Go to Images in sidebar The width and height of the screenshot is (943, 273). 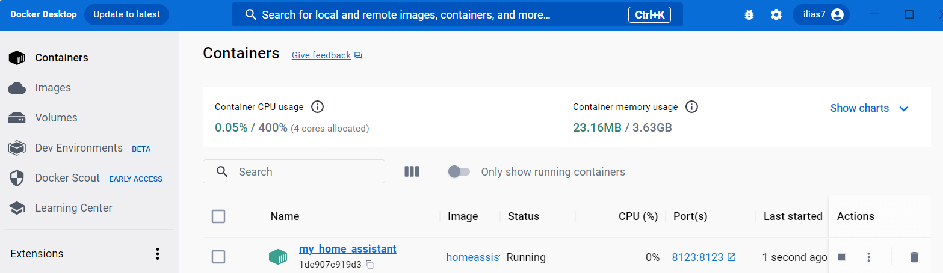pyautogui.click(x=53, y=88)
